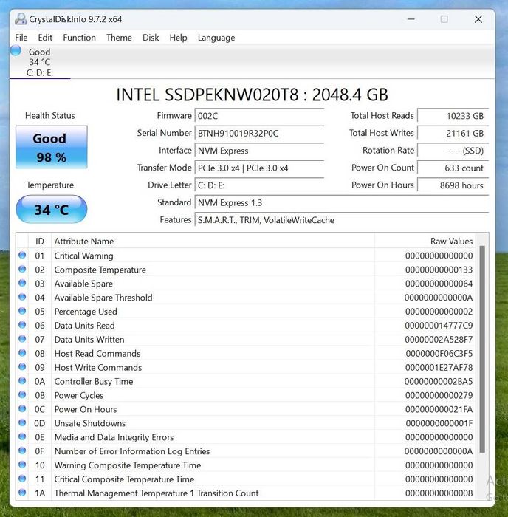The width and height of the screenshot is (508, 517).
Task: Open the File menu
Action: pos(21,38)
